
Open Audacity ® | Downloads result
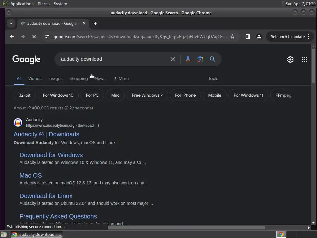pyautogui.click(x=46, y=134)
